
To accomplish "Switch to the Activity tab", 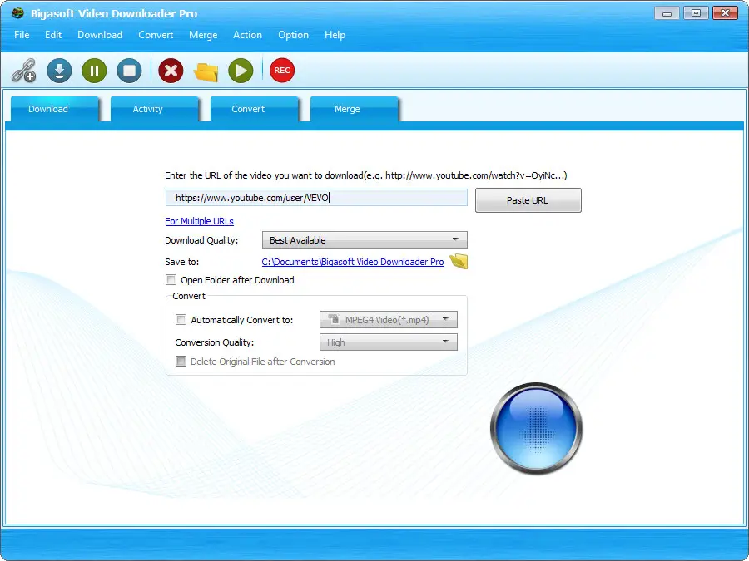I will click(155, 109).
